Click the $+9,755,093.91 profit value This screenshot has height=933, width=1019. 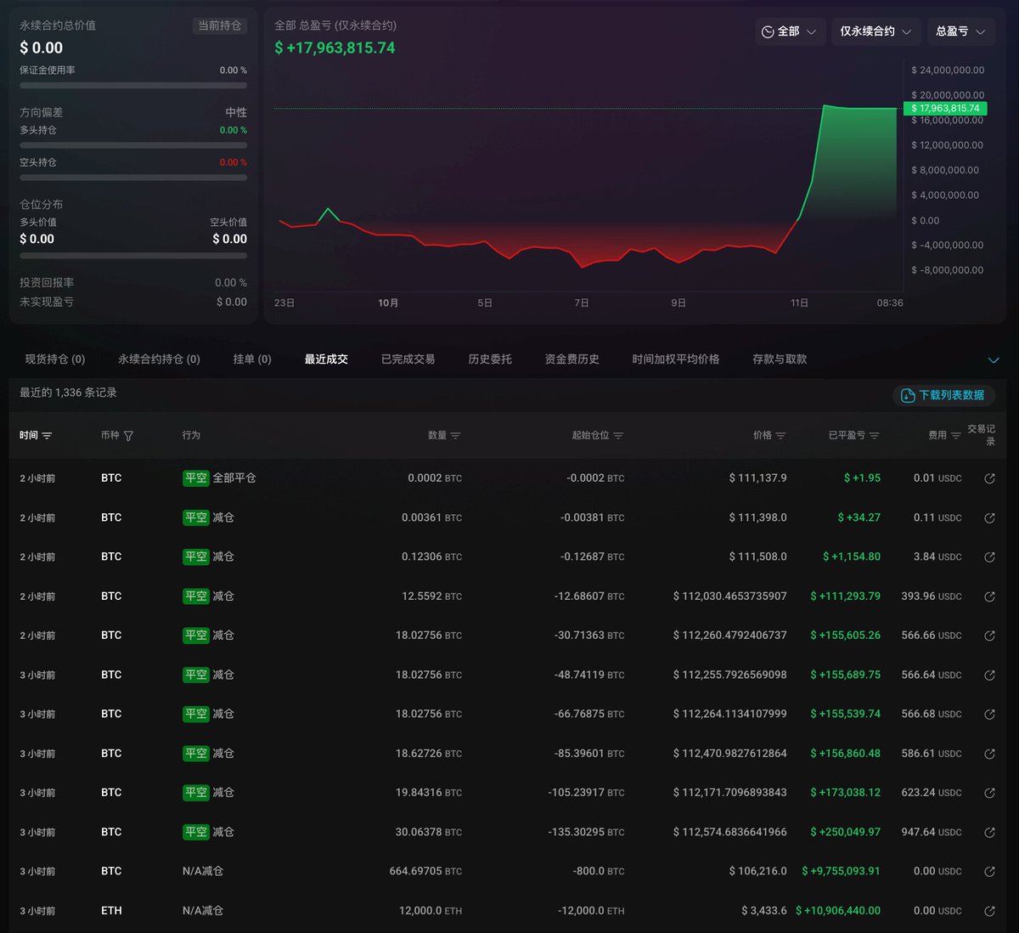click(841, 871)
